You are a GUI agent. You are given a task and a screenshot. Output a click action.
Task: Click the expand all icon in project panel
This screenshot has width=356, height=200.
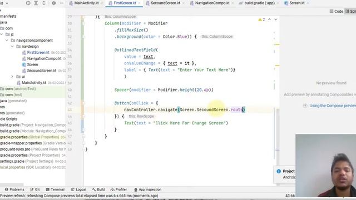coord(36,3)
